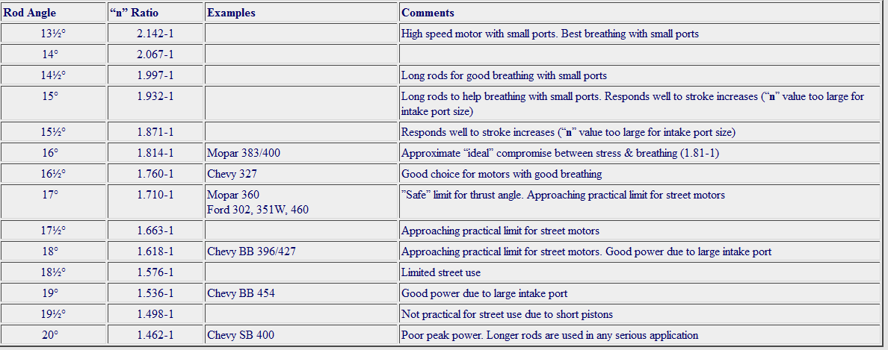The width and height of the screenshot is (888, 350).
Task: Click the "Limited street use" comment
Action: click(x=440, y=272)
